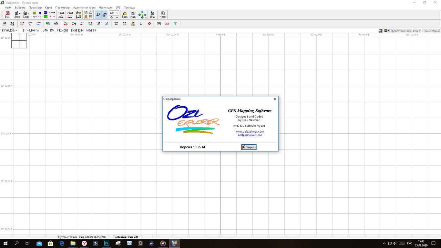Open the zoom percentage combo box
The height and width of the screenshot is (248, 441).
pyautogui.click(x=114, y=13)
